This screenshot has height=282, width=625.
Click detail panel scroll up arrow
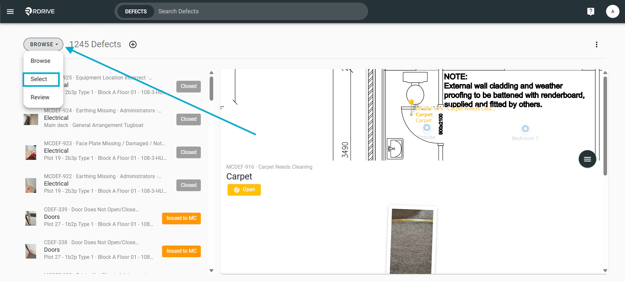tap(605, 73)
